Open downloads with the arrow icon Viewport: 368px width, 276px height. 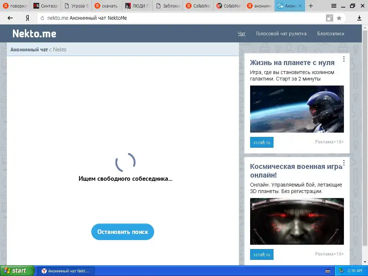click(x=359, y=18)
